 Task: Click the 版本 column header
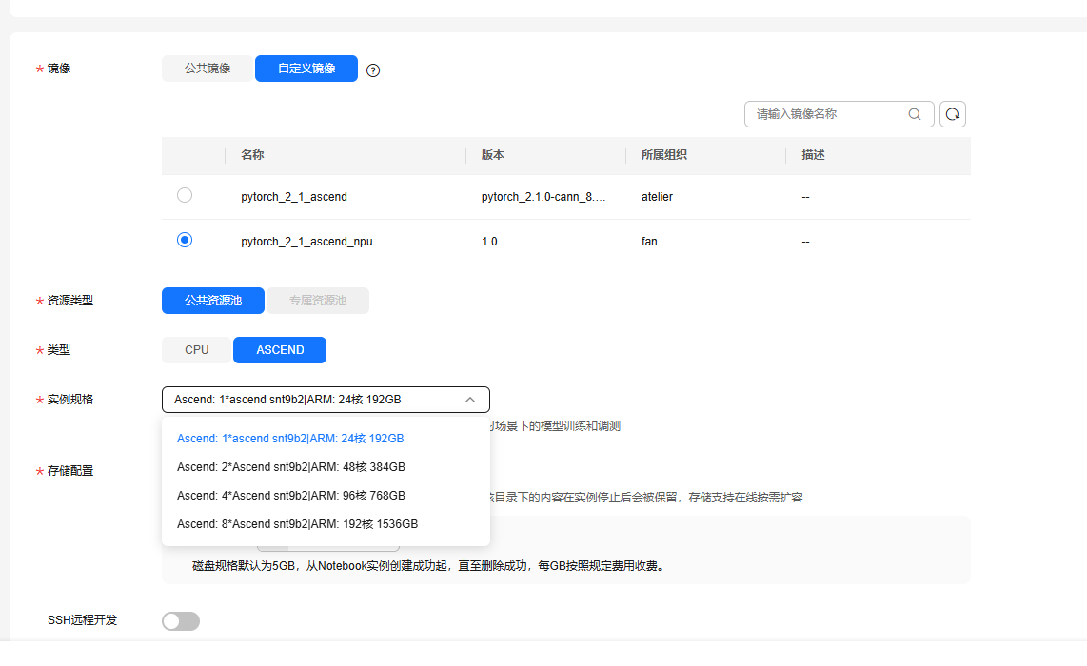tap(492, 155)
